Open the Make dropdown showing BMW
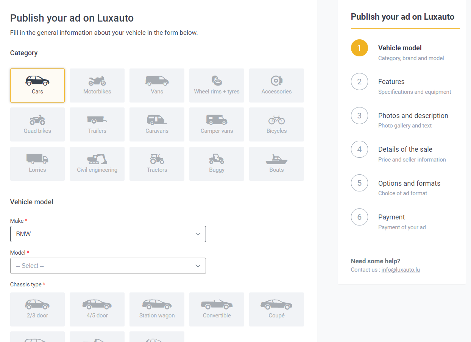Screen dimensions: 471x342 tap(108, 234)
